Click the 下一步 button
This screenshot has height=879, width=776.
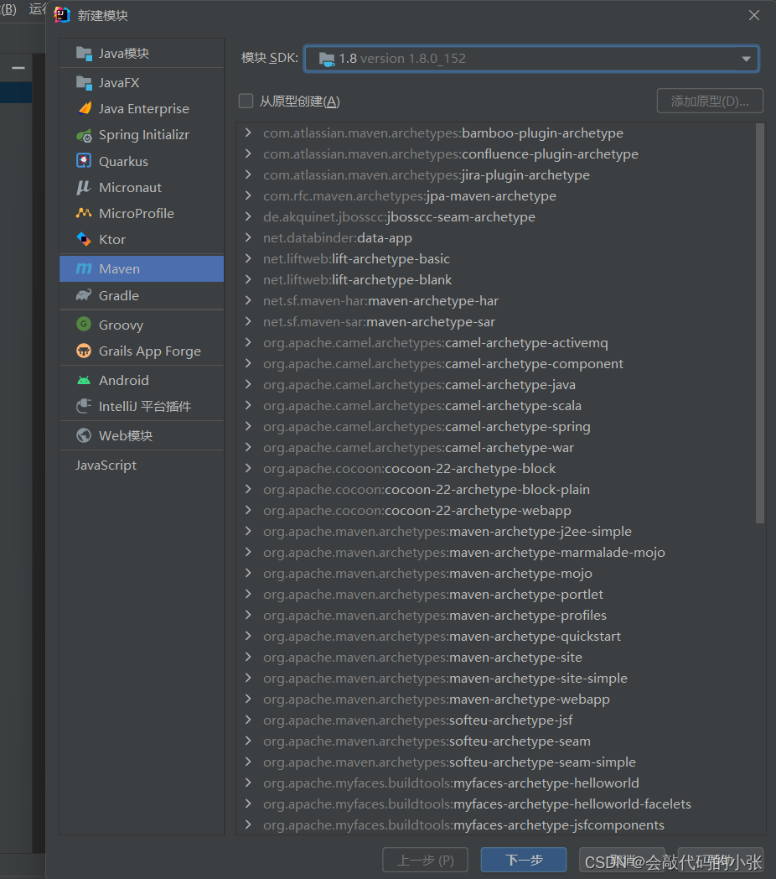[x=524, y=860]
